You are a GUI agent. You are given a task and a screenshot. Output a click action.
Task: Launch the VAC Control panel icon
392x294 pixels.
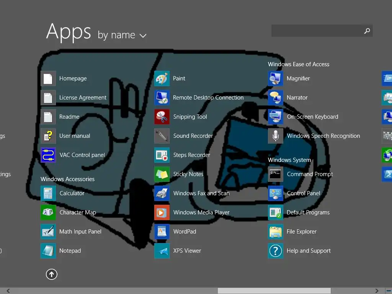coord(48,155)
